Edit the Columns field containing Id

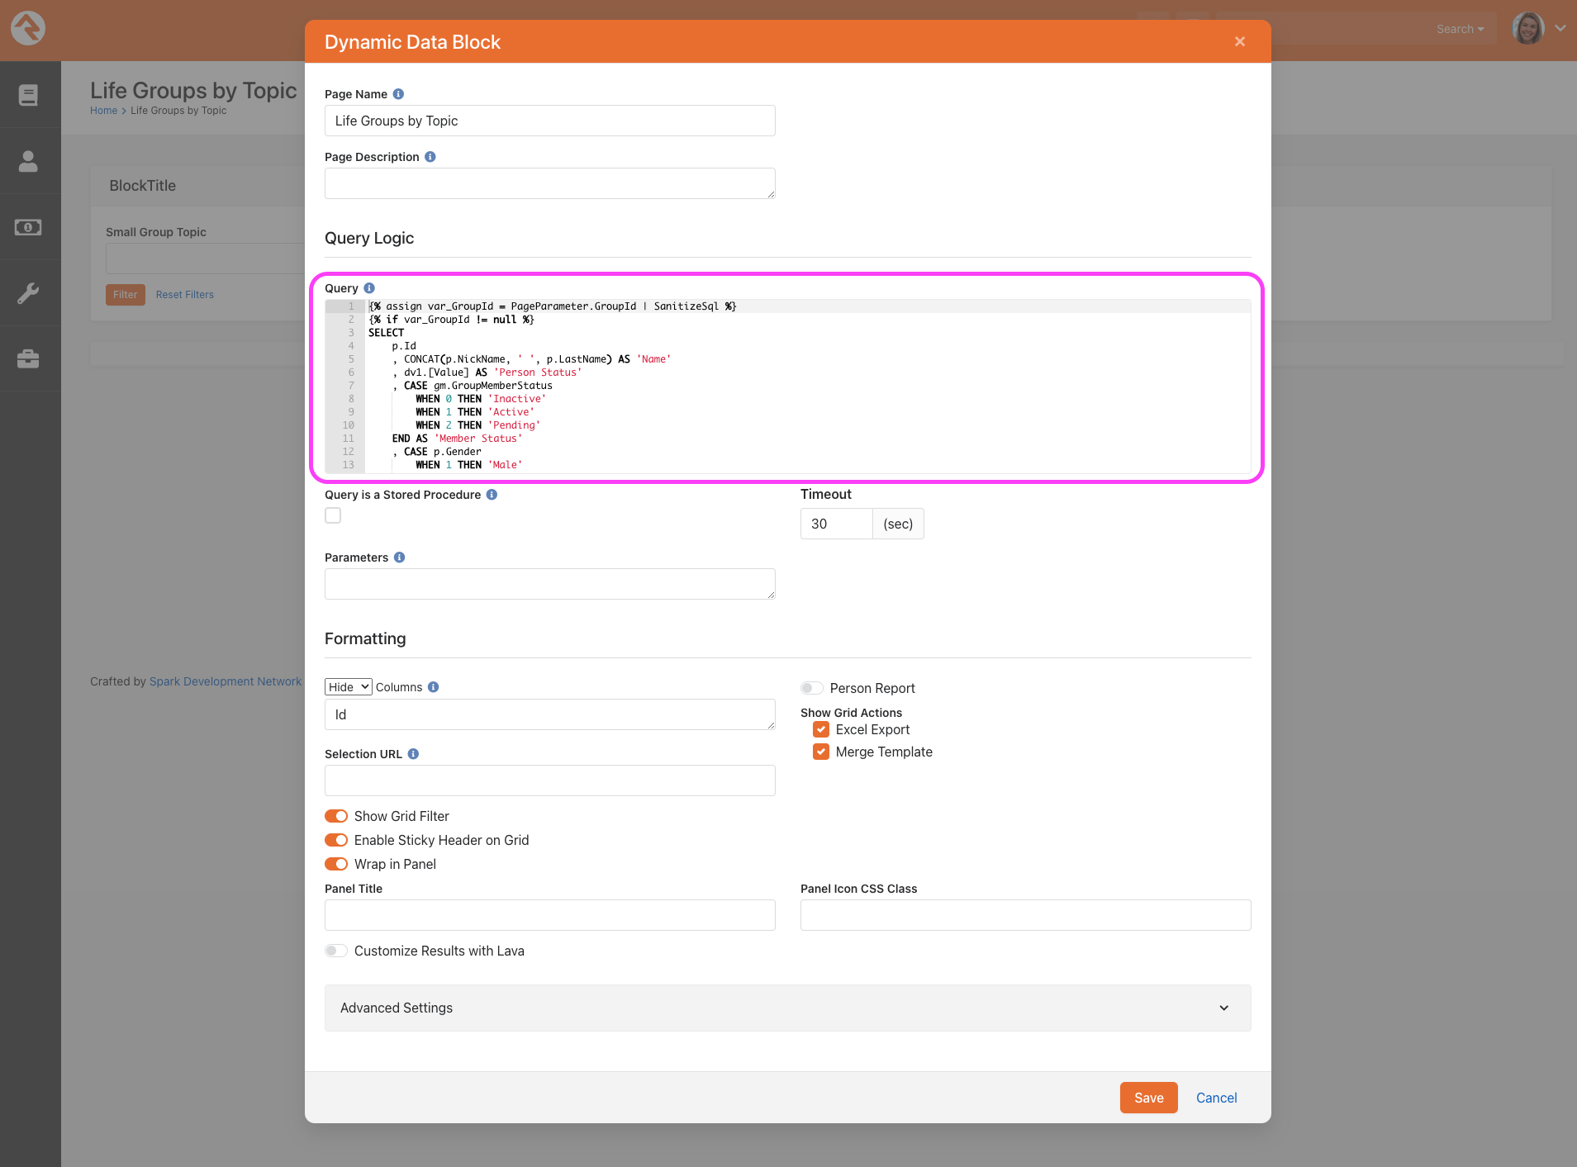coord(549,714)
